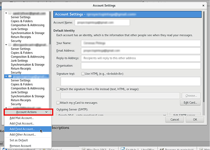This screenshot has width=210, height=150.
Task: Open Synchronisation & Storage under the second account
Action: coord(28,65)
